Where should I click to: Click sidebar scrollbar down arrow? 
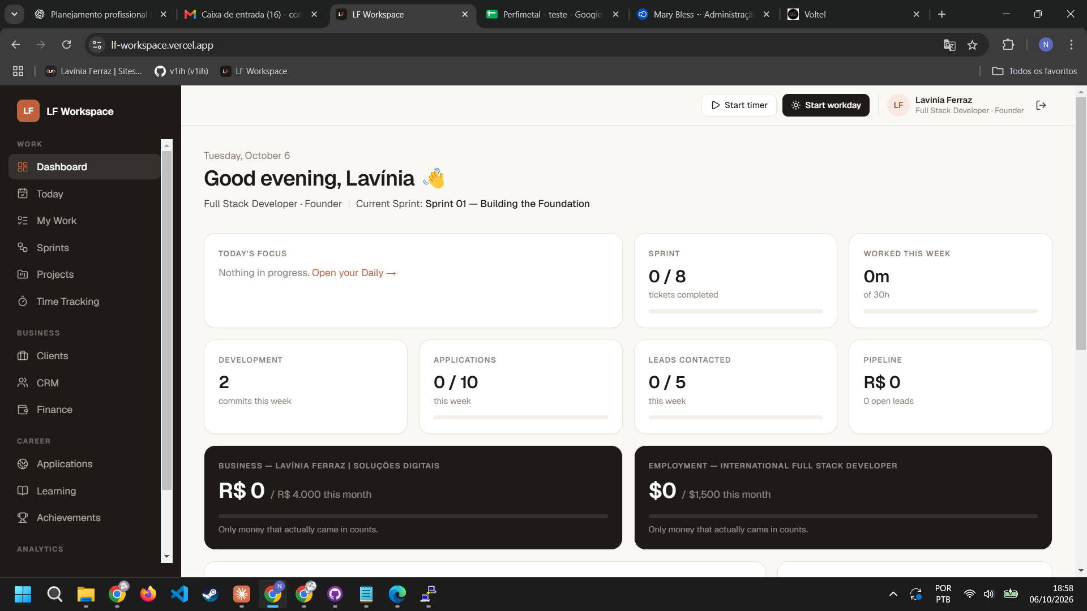166,557
